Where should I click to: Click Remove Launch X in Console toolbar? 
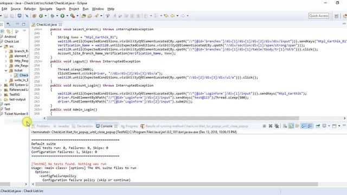(271, 126)
